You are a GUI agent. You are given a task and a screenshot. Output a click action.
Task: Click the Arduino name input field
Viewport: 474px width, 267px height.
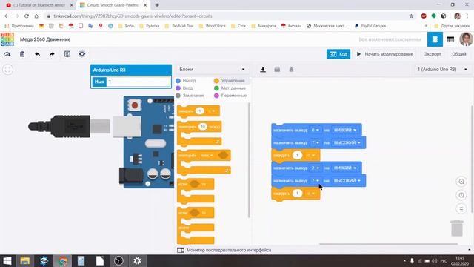pos(138,82)
